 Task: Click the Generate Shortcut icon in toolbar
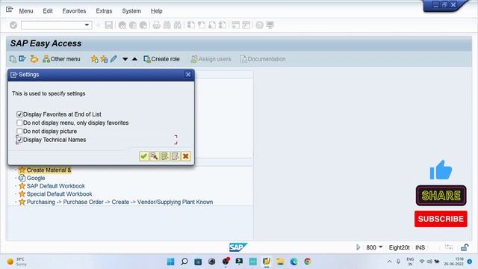[x=246, y=25]
